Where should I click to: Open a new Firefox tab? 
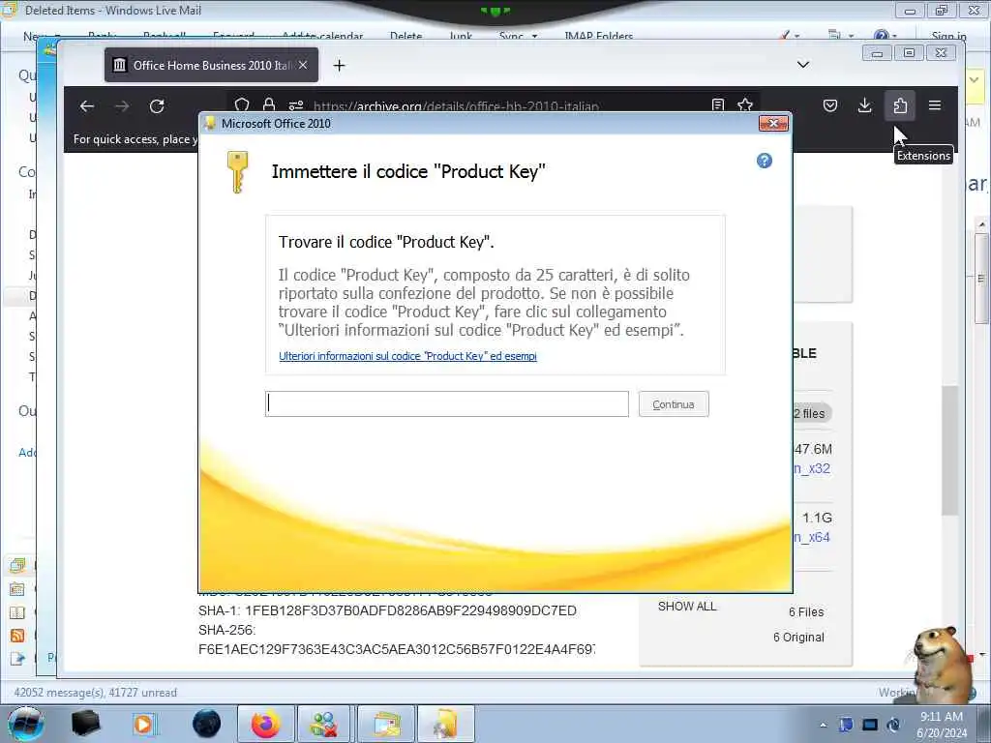tap(340, 65)
